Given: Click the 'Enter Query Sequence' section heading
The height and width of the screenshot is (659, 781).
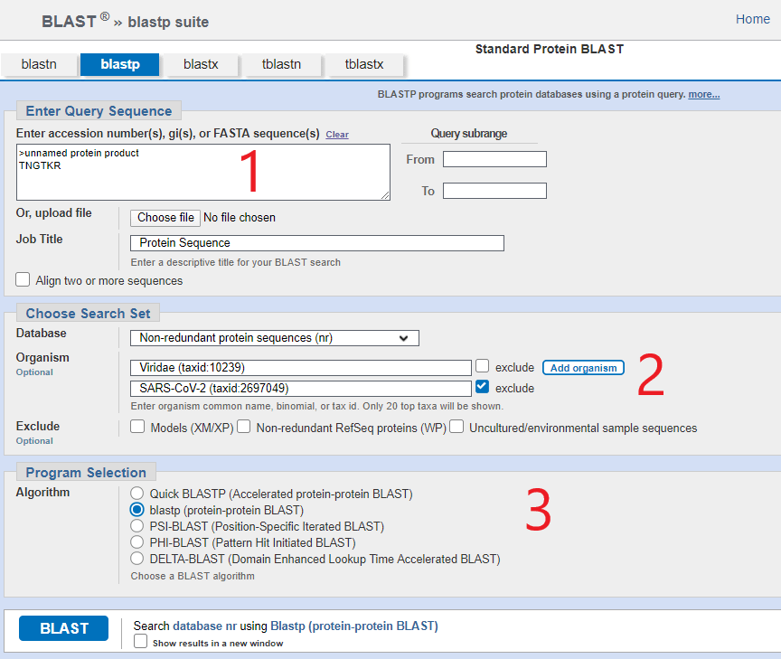Looking at the screenshot, I should click(99, 111).
